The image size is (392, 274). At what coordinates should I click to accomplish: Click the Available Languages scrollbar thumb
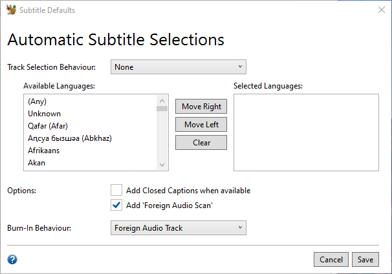click(162, 109)
